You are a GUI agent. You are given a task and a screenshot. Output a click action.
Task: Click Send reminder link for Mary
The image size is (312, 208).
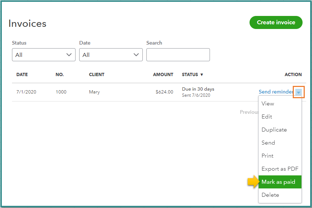(276, 92)
